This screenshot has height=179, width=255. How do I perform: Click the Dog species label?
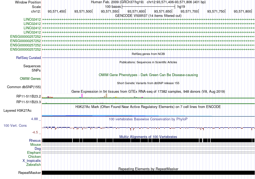click(38, 149)
